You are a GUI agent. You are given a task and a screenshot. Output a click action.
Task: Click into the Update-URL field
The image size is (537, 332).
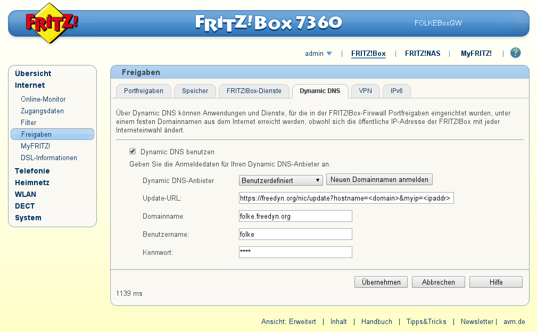[346, 198]
